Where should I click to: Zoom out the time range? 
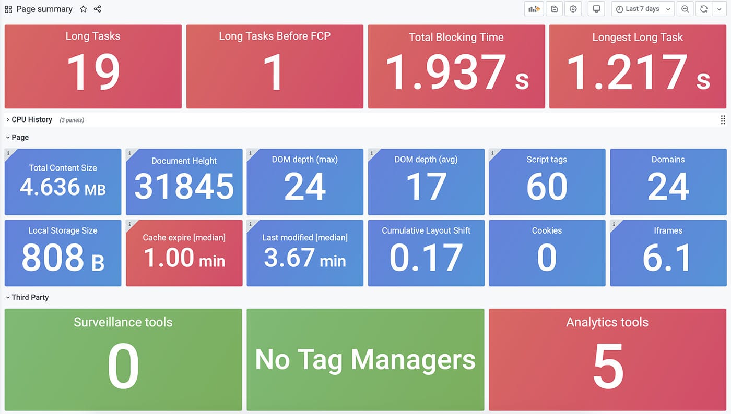685,9
